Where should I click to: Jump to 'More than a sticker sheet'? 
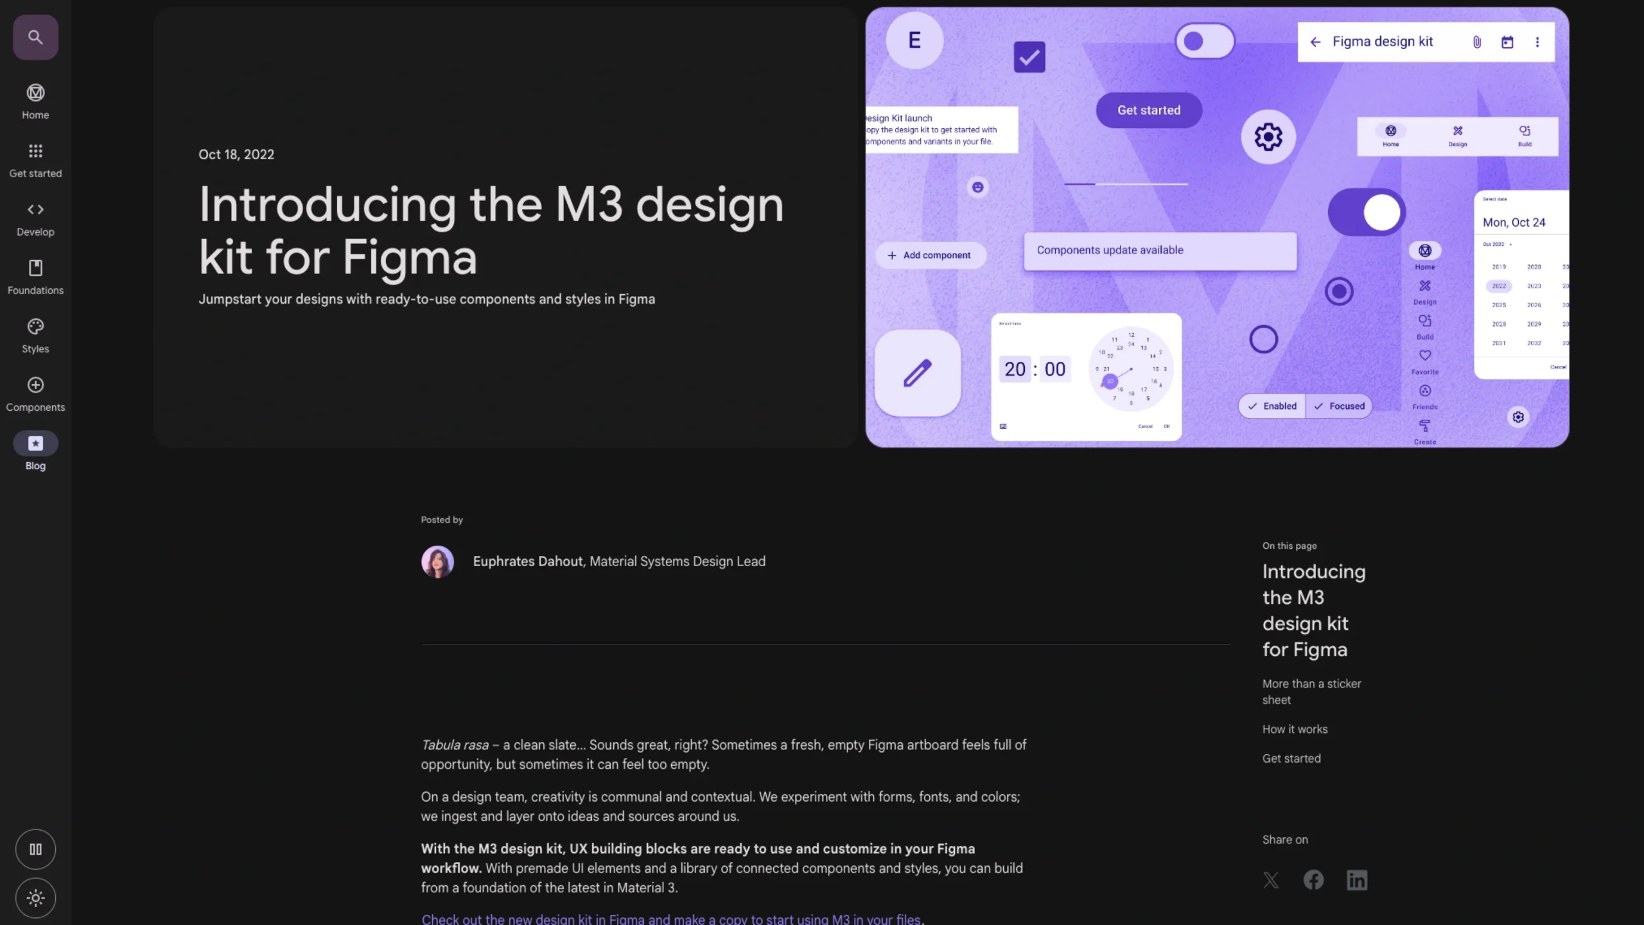point(1311,692)
